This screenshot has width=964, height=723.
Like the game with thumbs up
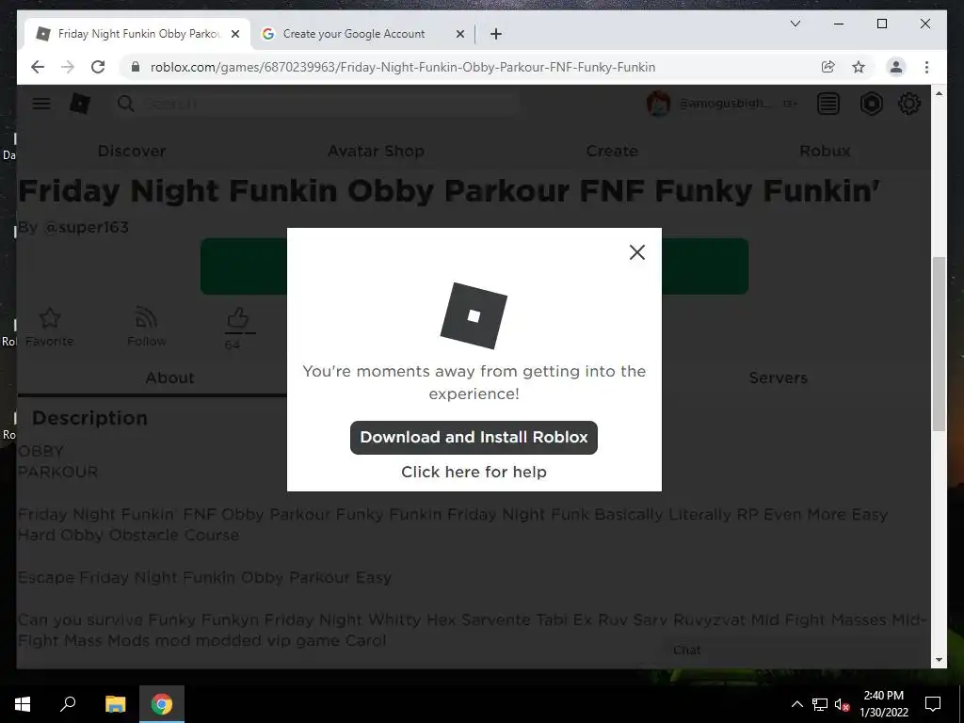click(x=238, y=318)
